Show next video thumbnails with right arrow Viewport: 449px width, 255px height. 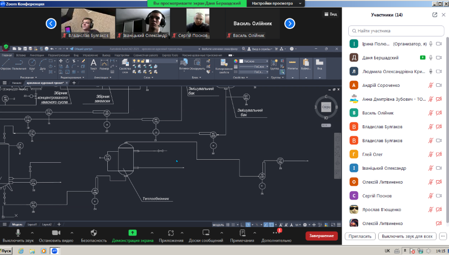coord(289,23)
